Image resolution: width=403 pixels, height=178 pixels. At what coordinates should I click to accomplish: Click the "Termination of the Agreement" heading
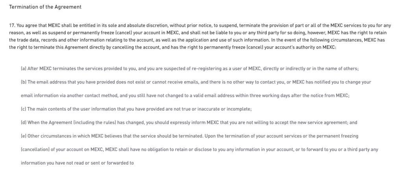click(x=45, y=7)
